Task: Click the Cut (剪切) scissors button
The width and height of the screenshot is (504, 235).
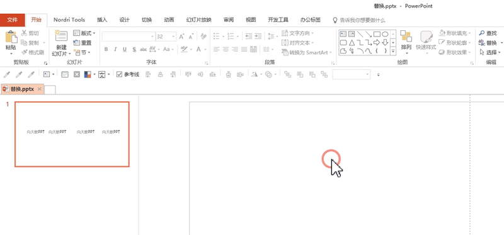Action: [x=30, y=33]
